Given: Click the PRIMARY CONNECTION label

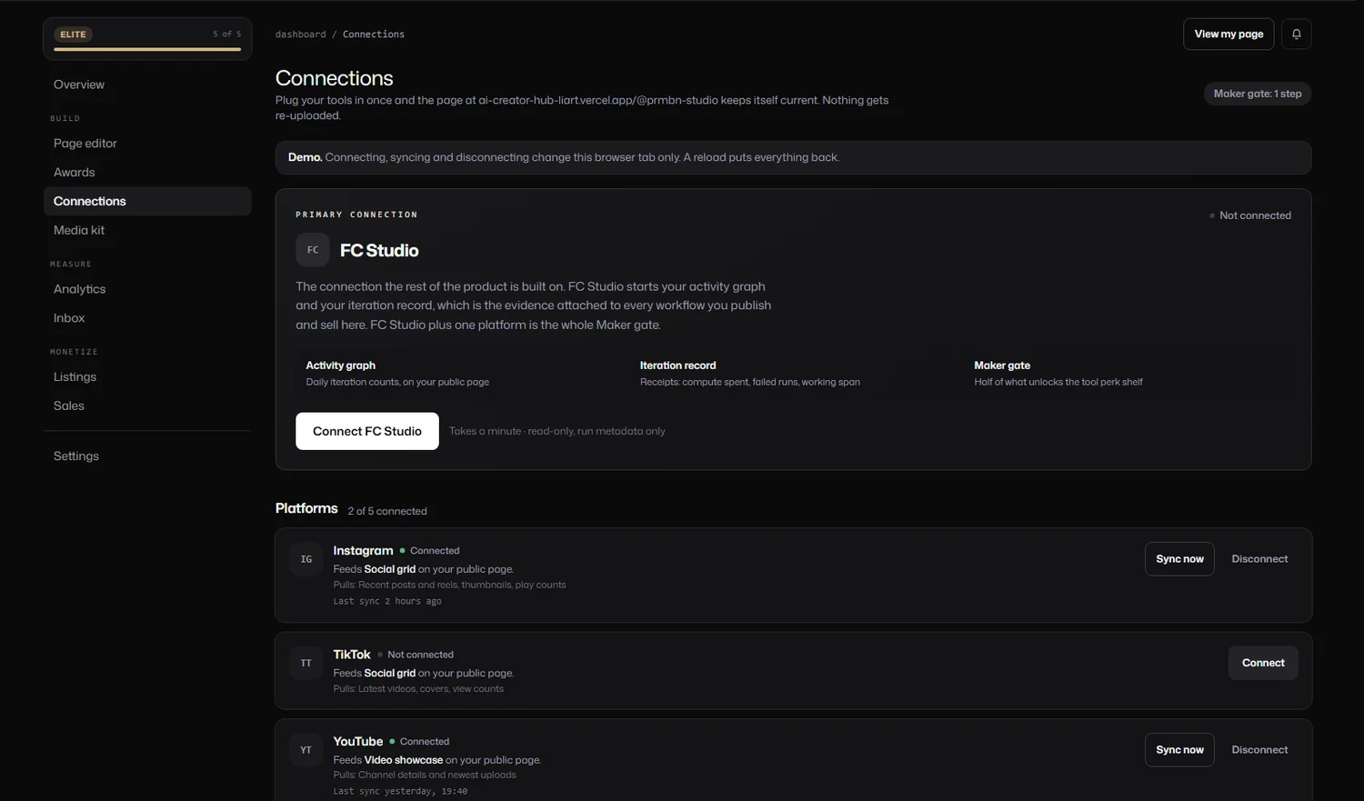Looking at the screenshot, I should (356, 215).
